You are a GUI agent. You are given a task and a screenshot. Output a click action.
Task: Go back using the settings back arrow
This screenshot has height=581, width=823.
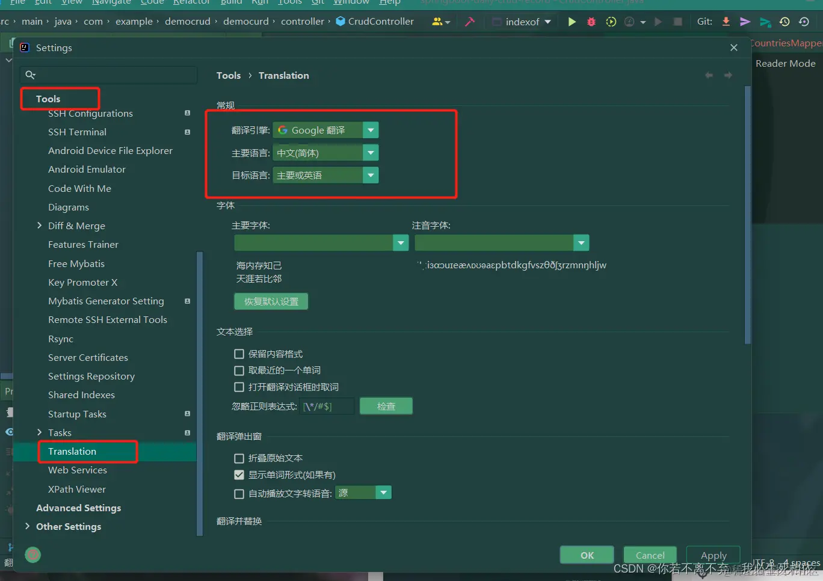coord(709,75)
